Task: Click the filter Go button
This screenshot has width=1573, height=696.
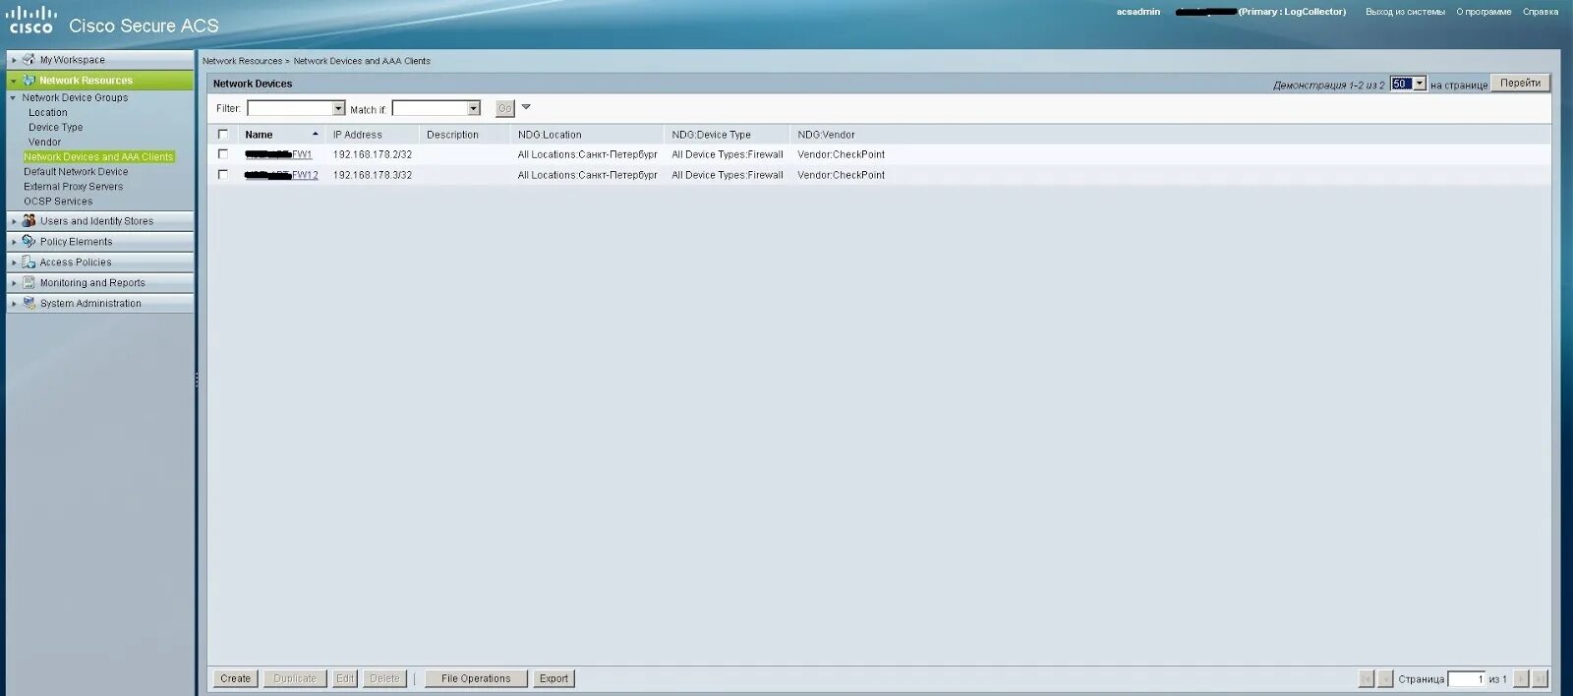Action: point(504,108)
